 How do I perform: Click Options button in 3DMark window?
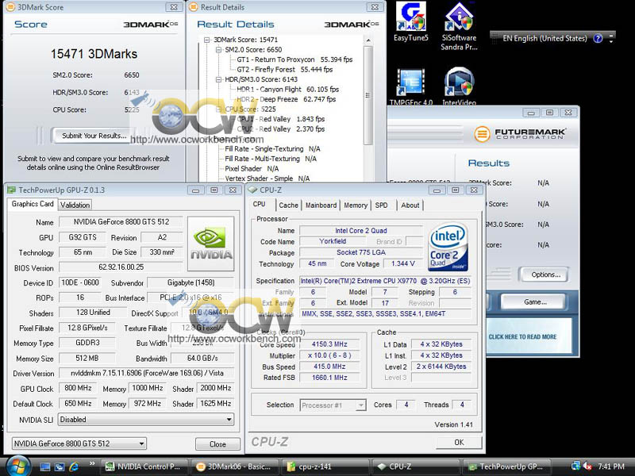(x=545, y=274)
